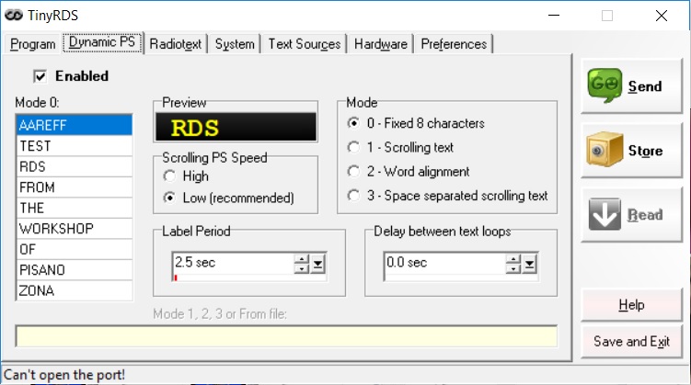
Task: Minimize the TinyRDS window
Action: click(x=554, y=16)
